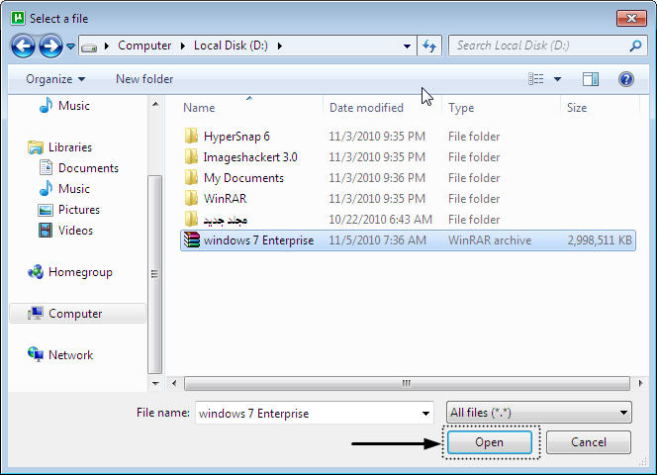Screen dimensions: 657x475
Task: Open address bar previous locations dropdown
Action: 407,47
